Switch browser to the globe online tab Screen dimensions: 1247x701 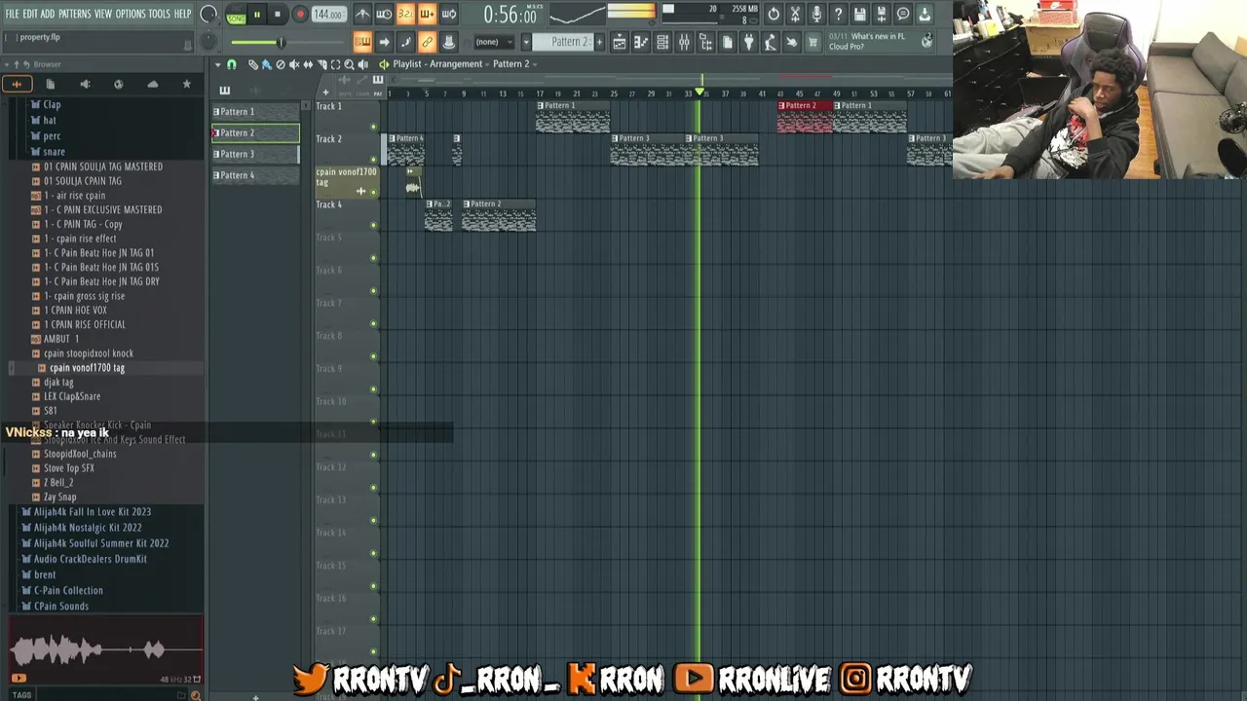coord(119,85)
